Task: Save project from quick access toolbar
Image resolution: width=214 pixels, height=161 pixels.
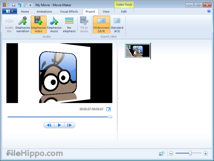Action: (x=14, y=5)
